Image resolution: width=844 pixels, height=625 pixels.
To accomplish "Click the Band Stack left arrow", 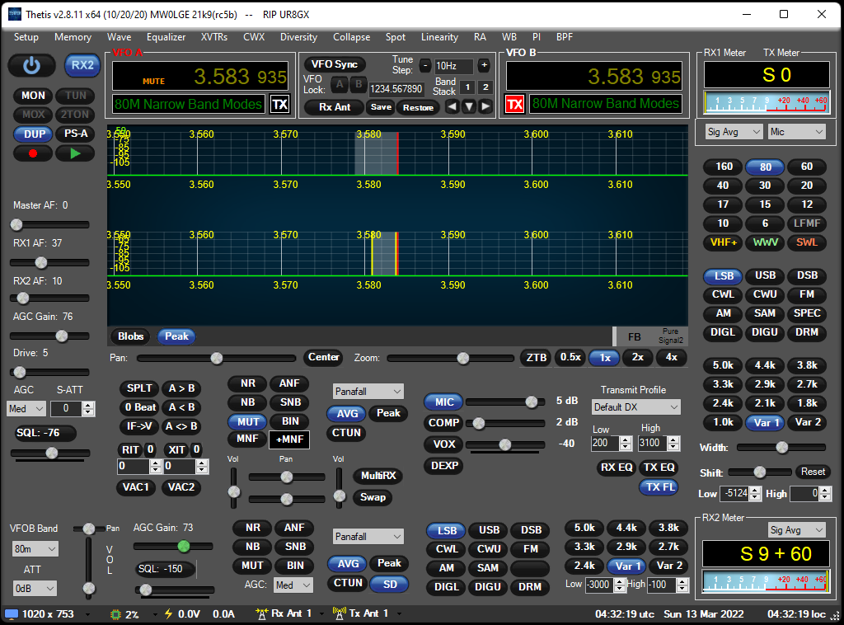I will (x=452, y=106).
